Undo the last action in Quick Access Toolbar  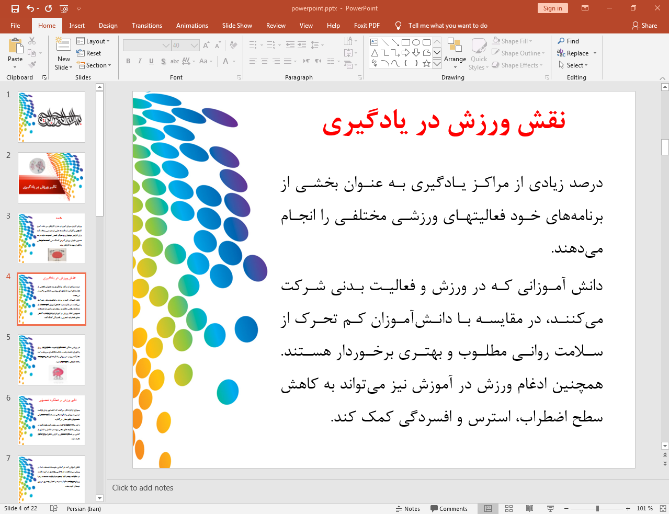point(30,8)
